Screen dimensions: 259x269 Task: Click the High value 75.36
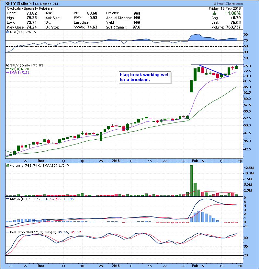(x=32, y=18)
